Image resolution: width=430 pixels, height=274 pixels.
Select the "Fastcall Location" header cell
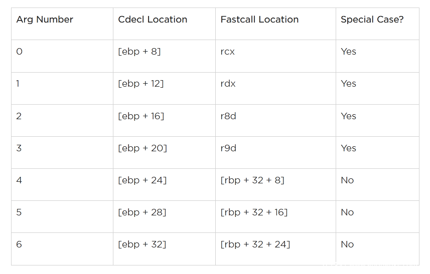[x=259, y=20]
